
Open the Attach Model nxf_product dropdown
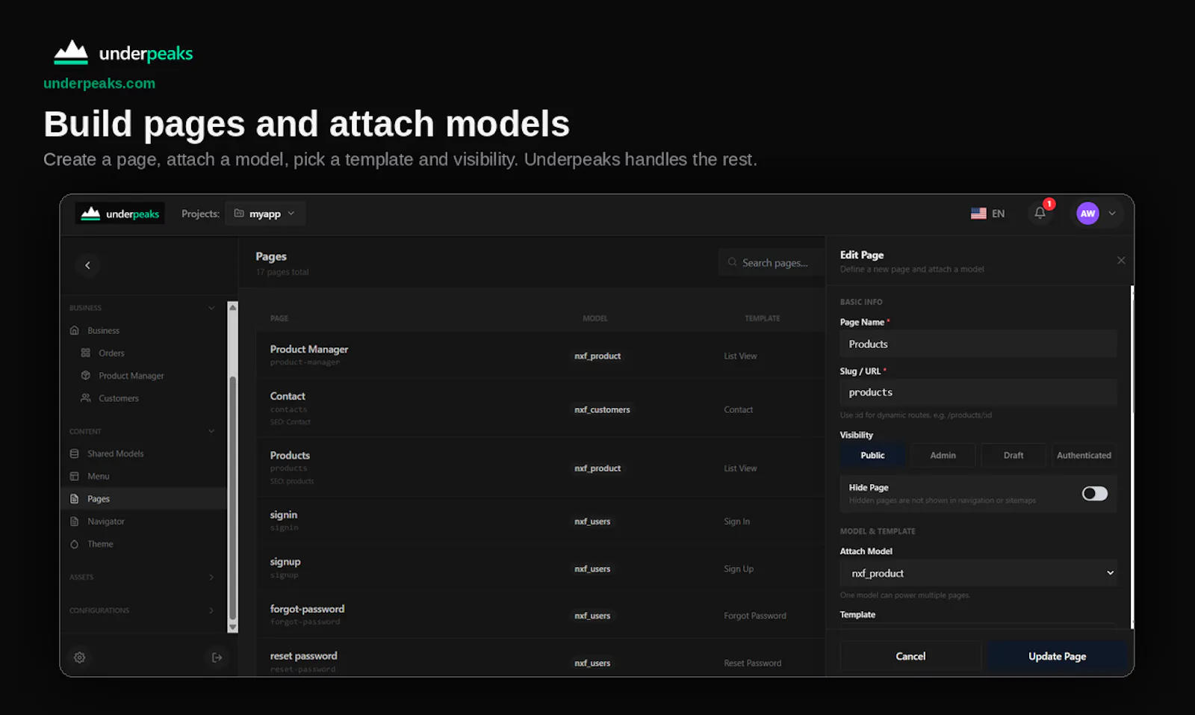978,573
